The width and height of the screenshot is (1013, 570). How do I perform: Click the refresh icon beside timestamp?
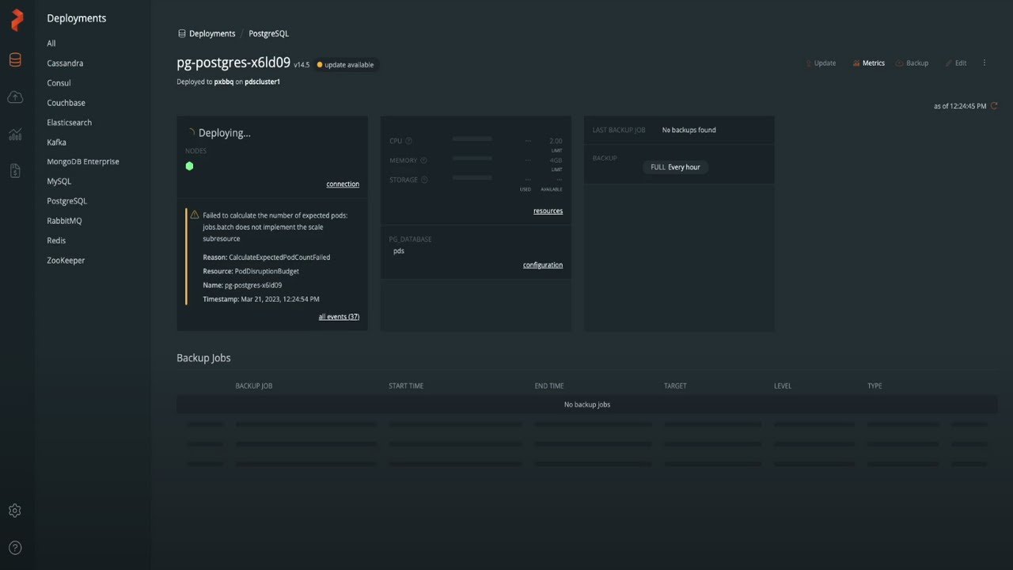(994, 105)
